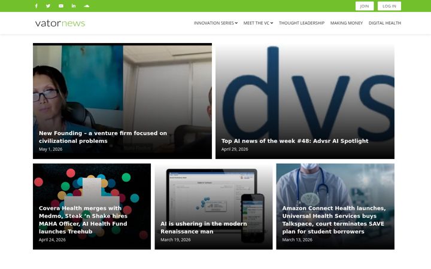Open Amazon Connect Health launches headline
431x269 pixels.
point(333,220)
